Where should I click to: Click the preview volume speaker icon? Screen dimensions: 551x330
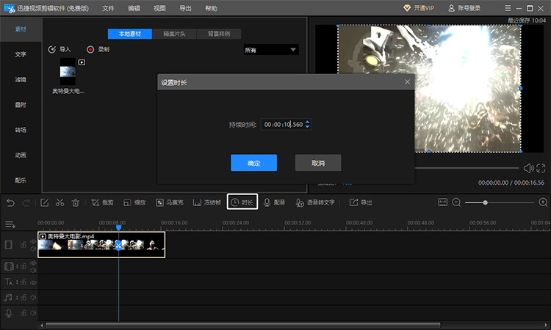[528, 169]
